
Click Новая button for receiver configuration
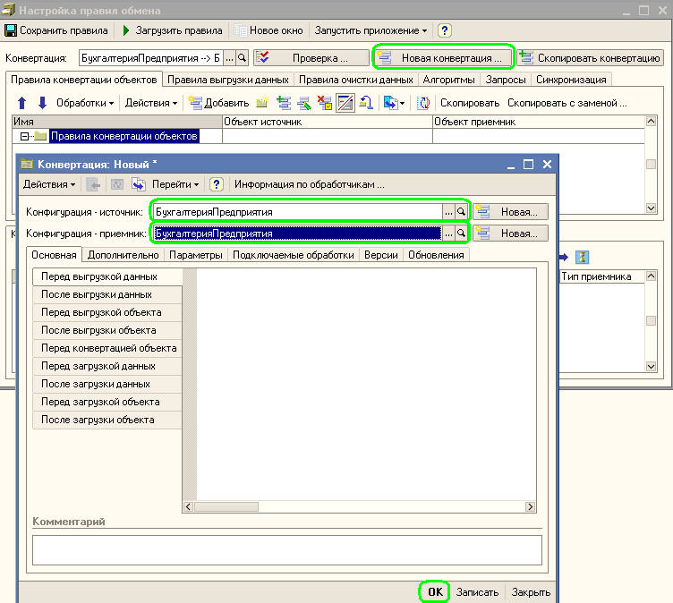pyautogui.click(x=511, y=234)
